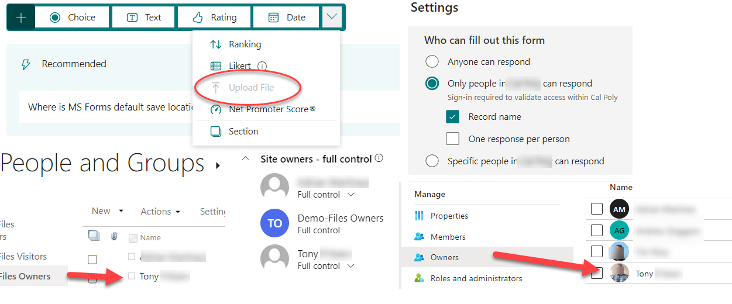Image resolution: width=732 pixels, height=304 pixels.
Task: Click the Tony name in owners table
Action: [x=644, y=274]
